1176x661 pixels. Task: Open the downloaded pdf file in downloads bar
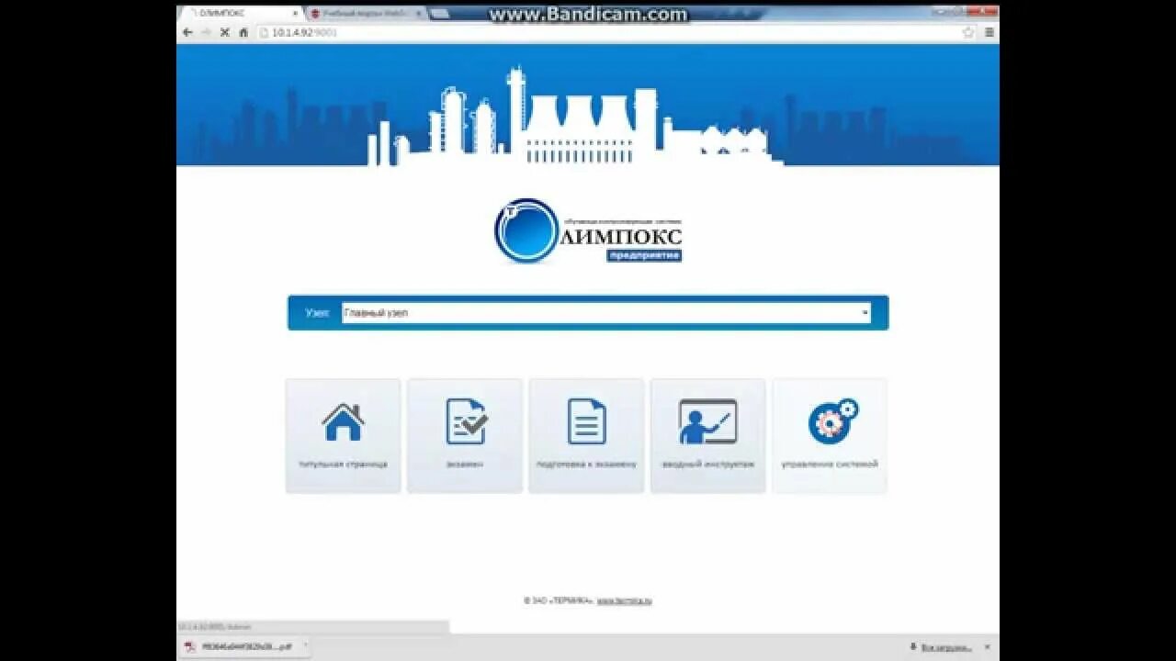(x=241, y=646)
